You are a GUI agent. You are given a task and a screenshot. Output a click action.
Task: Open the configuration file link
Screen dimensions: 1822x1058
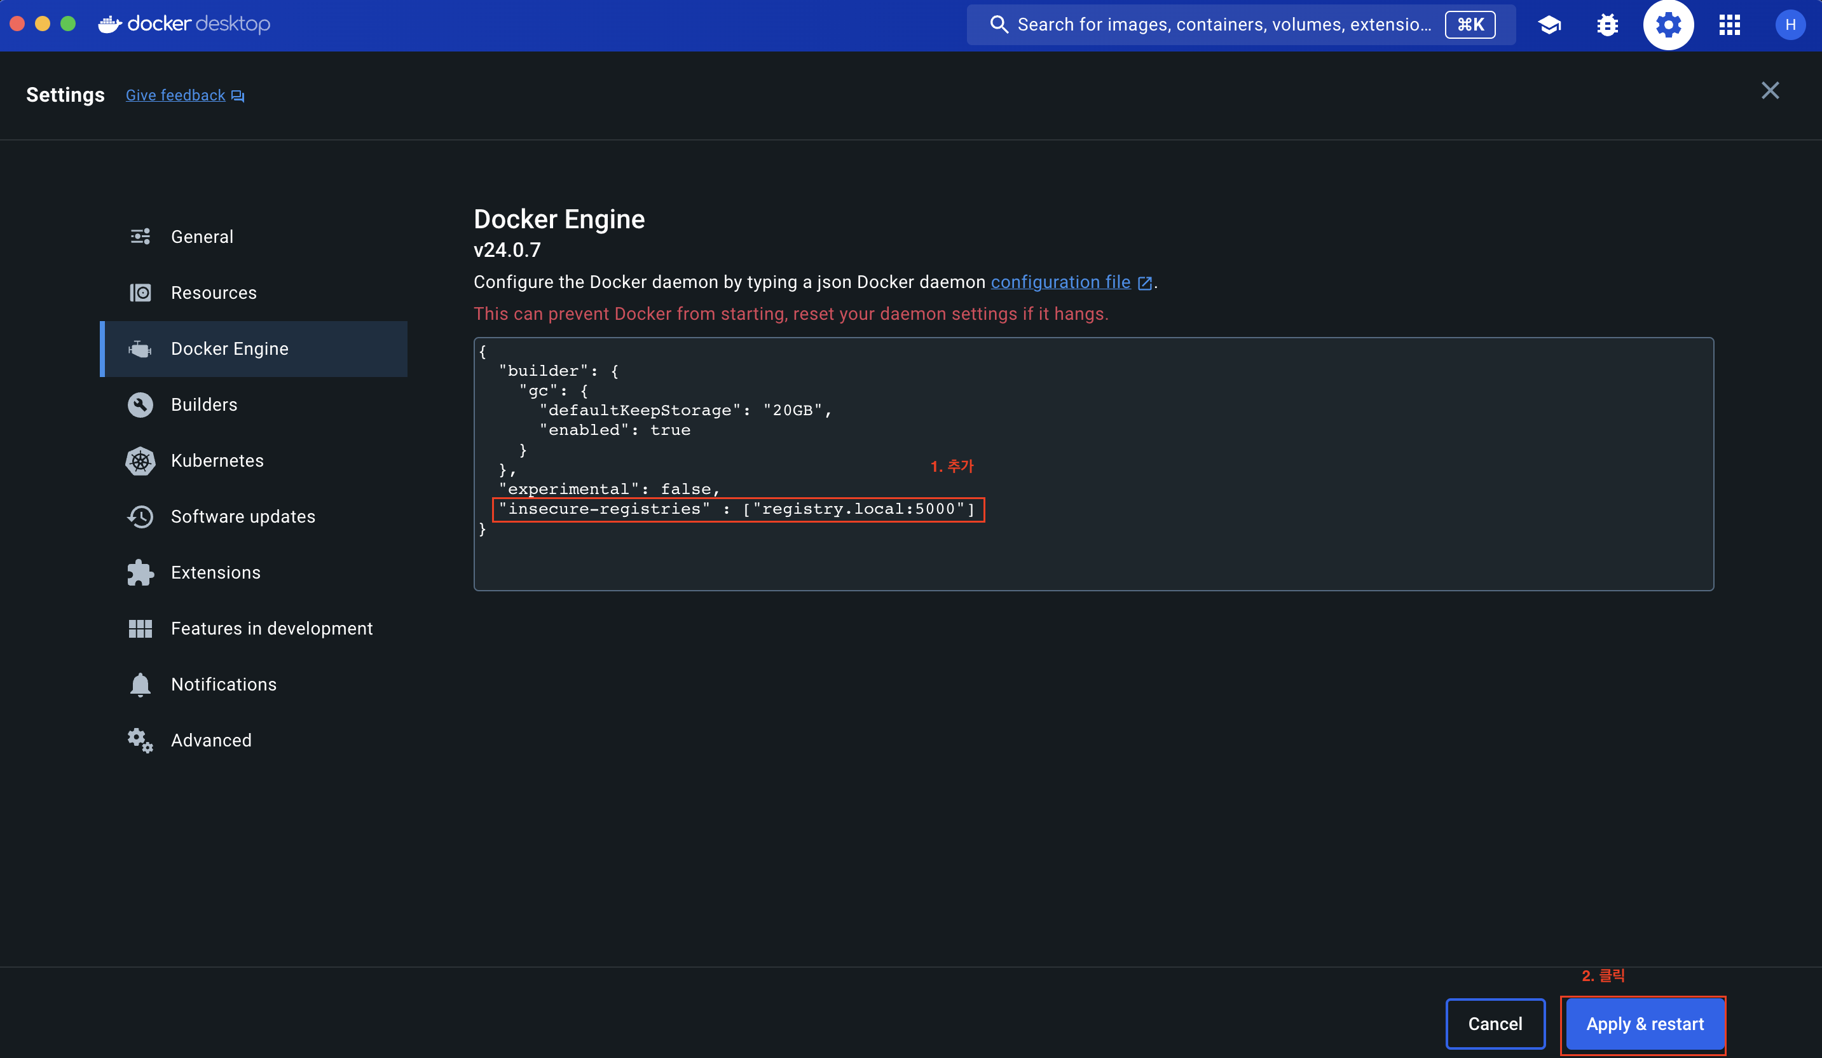1060,282
